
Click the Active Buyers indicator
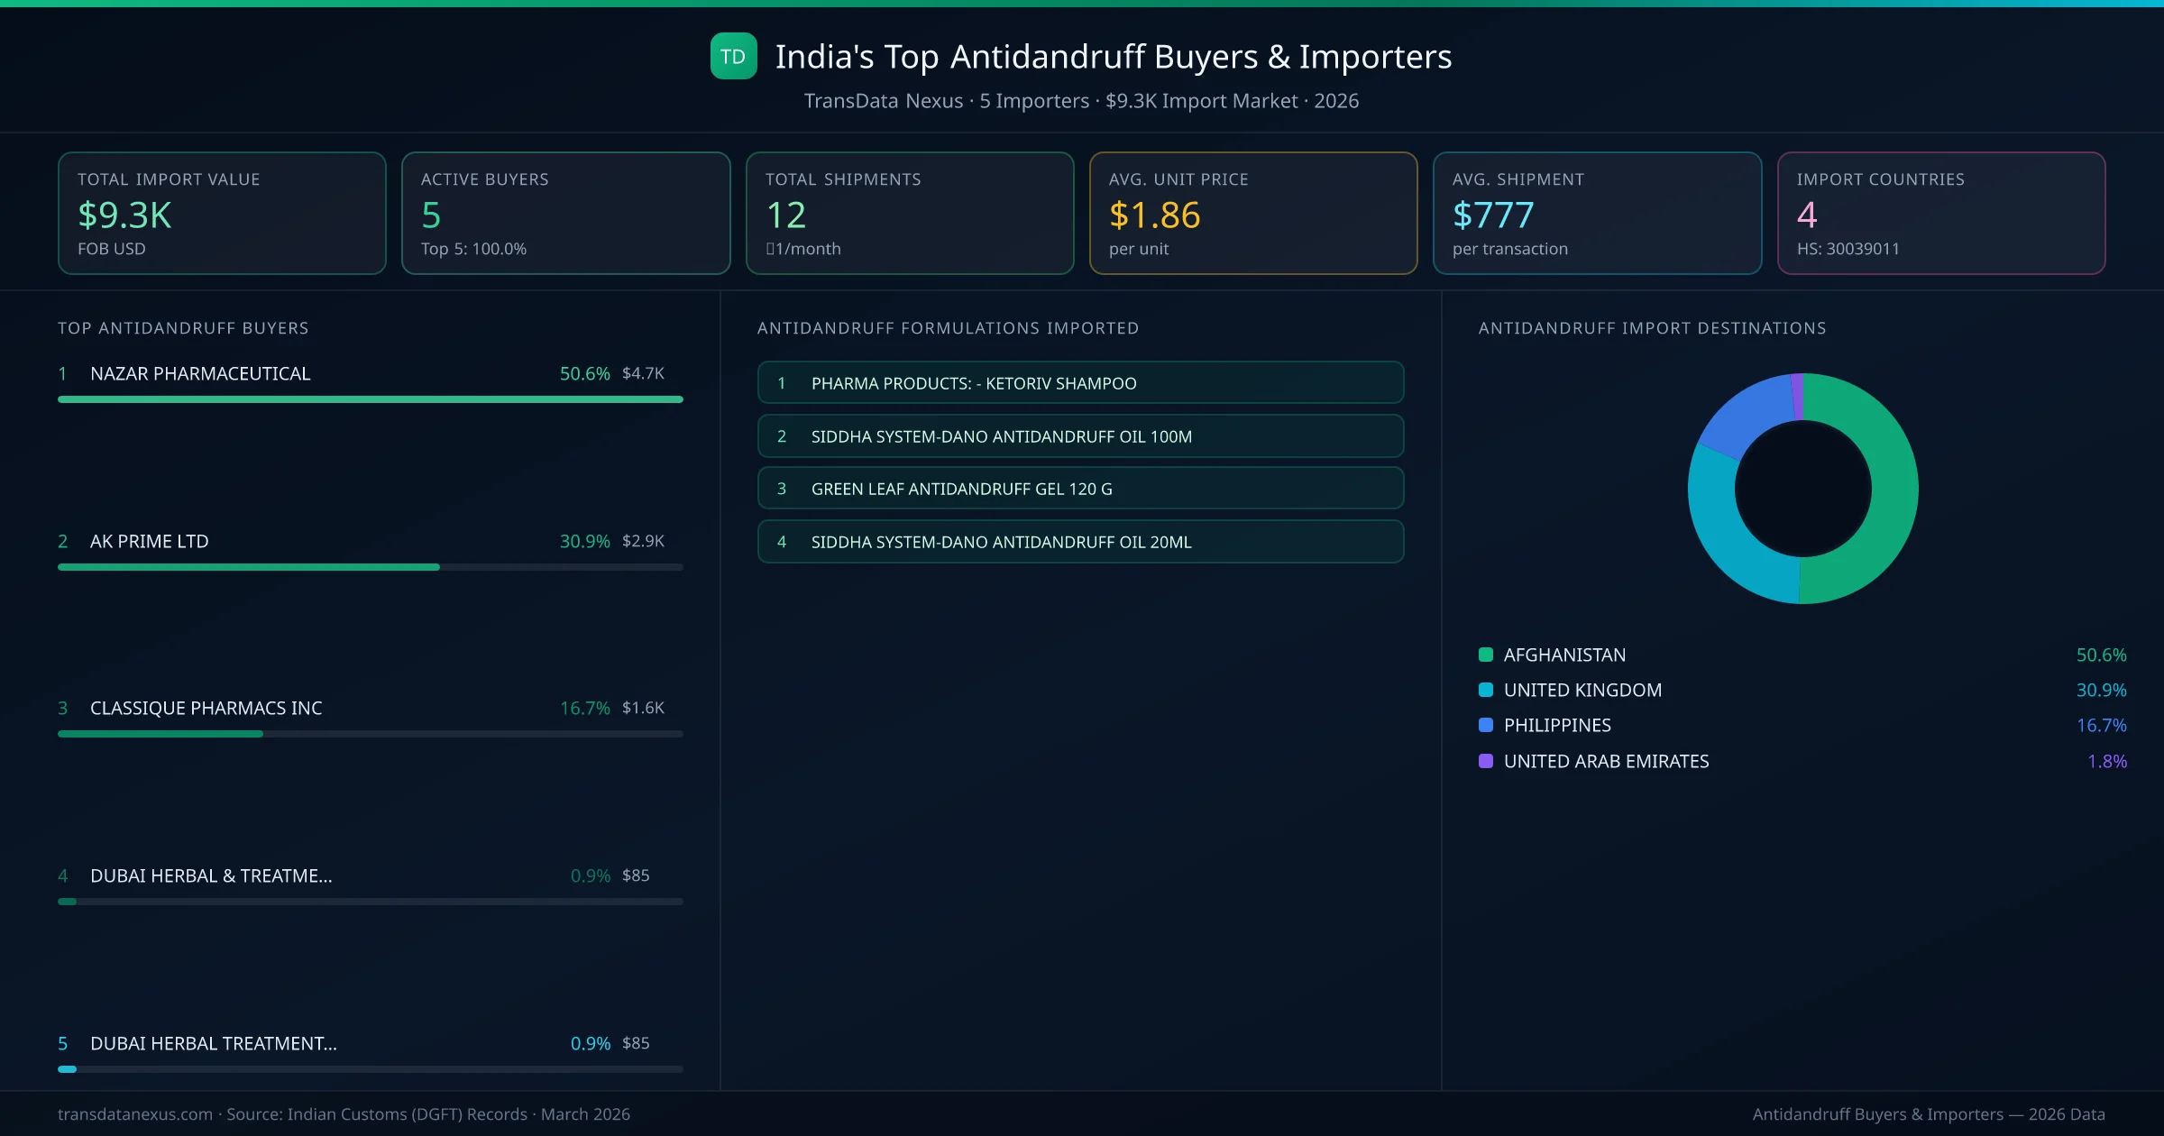pos(565,213)
